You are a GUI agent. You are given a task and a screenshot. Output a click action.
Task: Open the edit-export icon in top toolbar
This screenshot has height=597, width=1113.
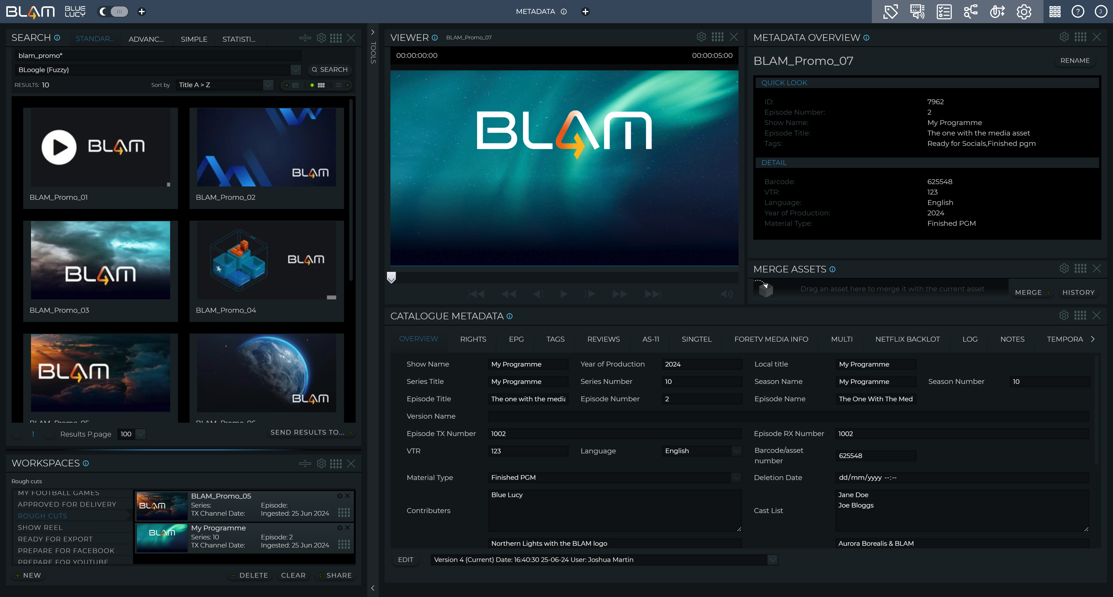point(997,12)
